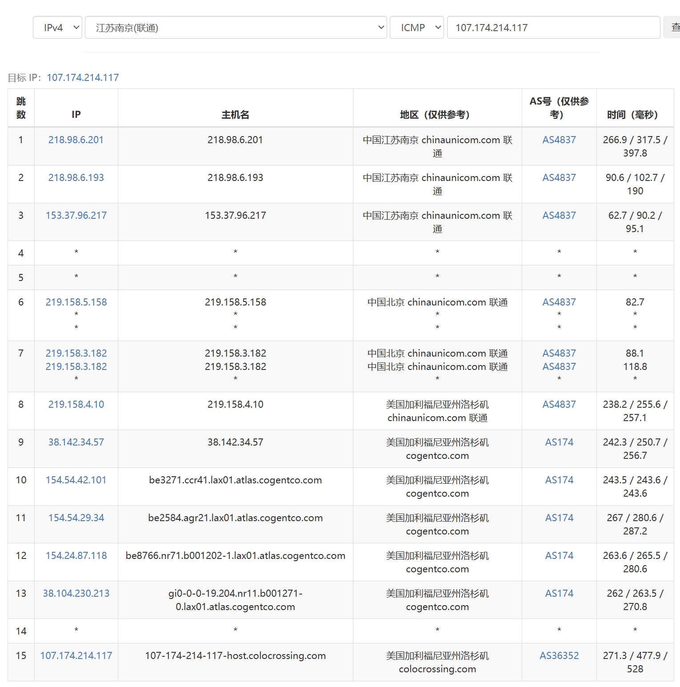Click hop 13 IP link 38.104.230.213
Screen dimensions: 680x687
click(76, 593)
